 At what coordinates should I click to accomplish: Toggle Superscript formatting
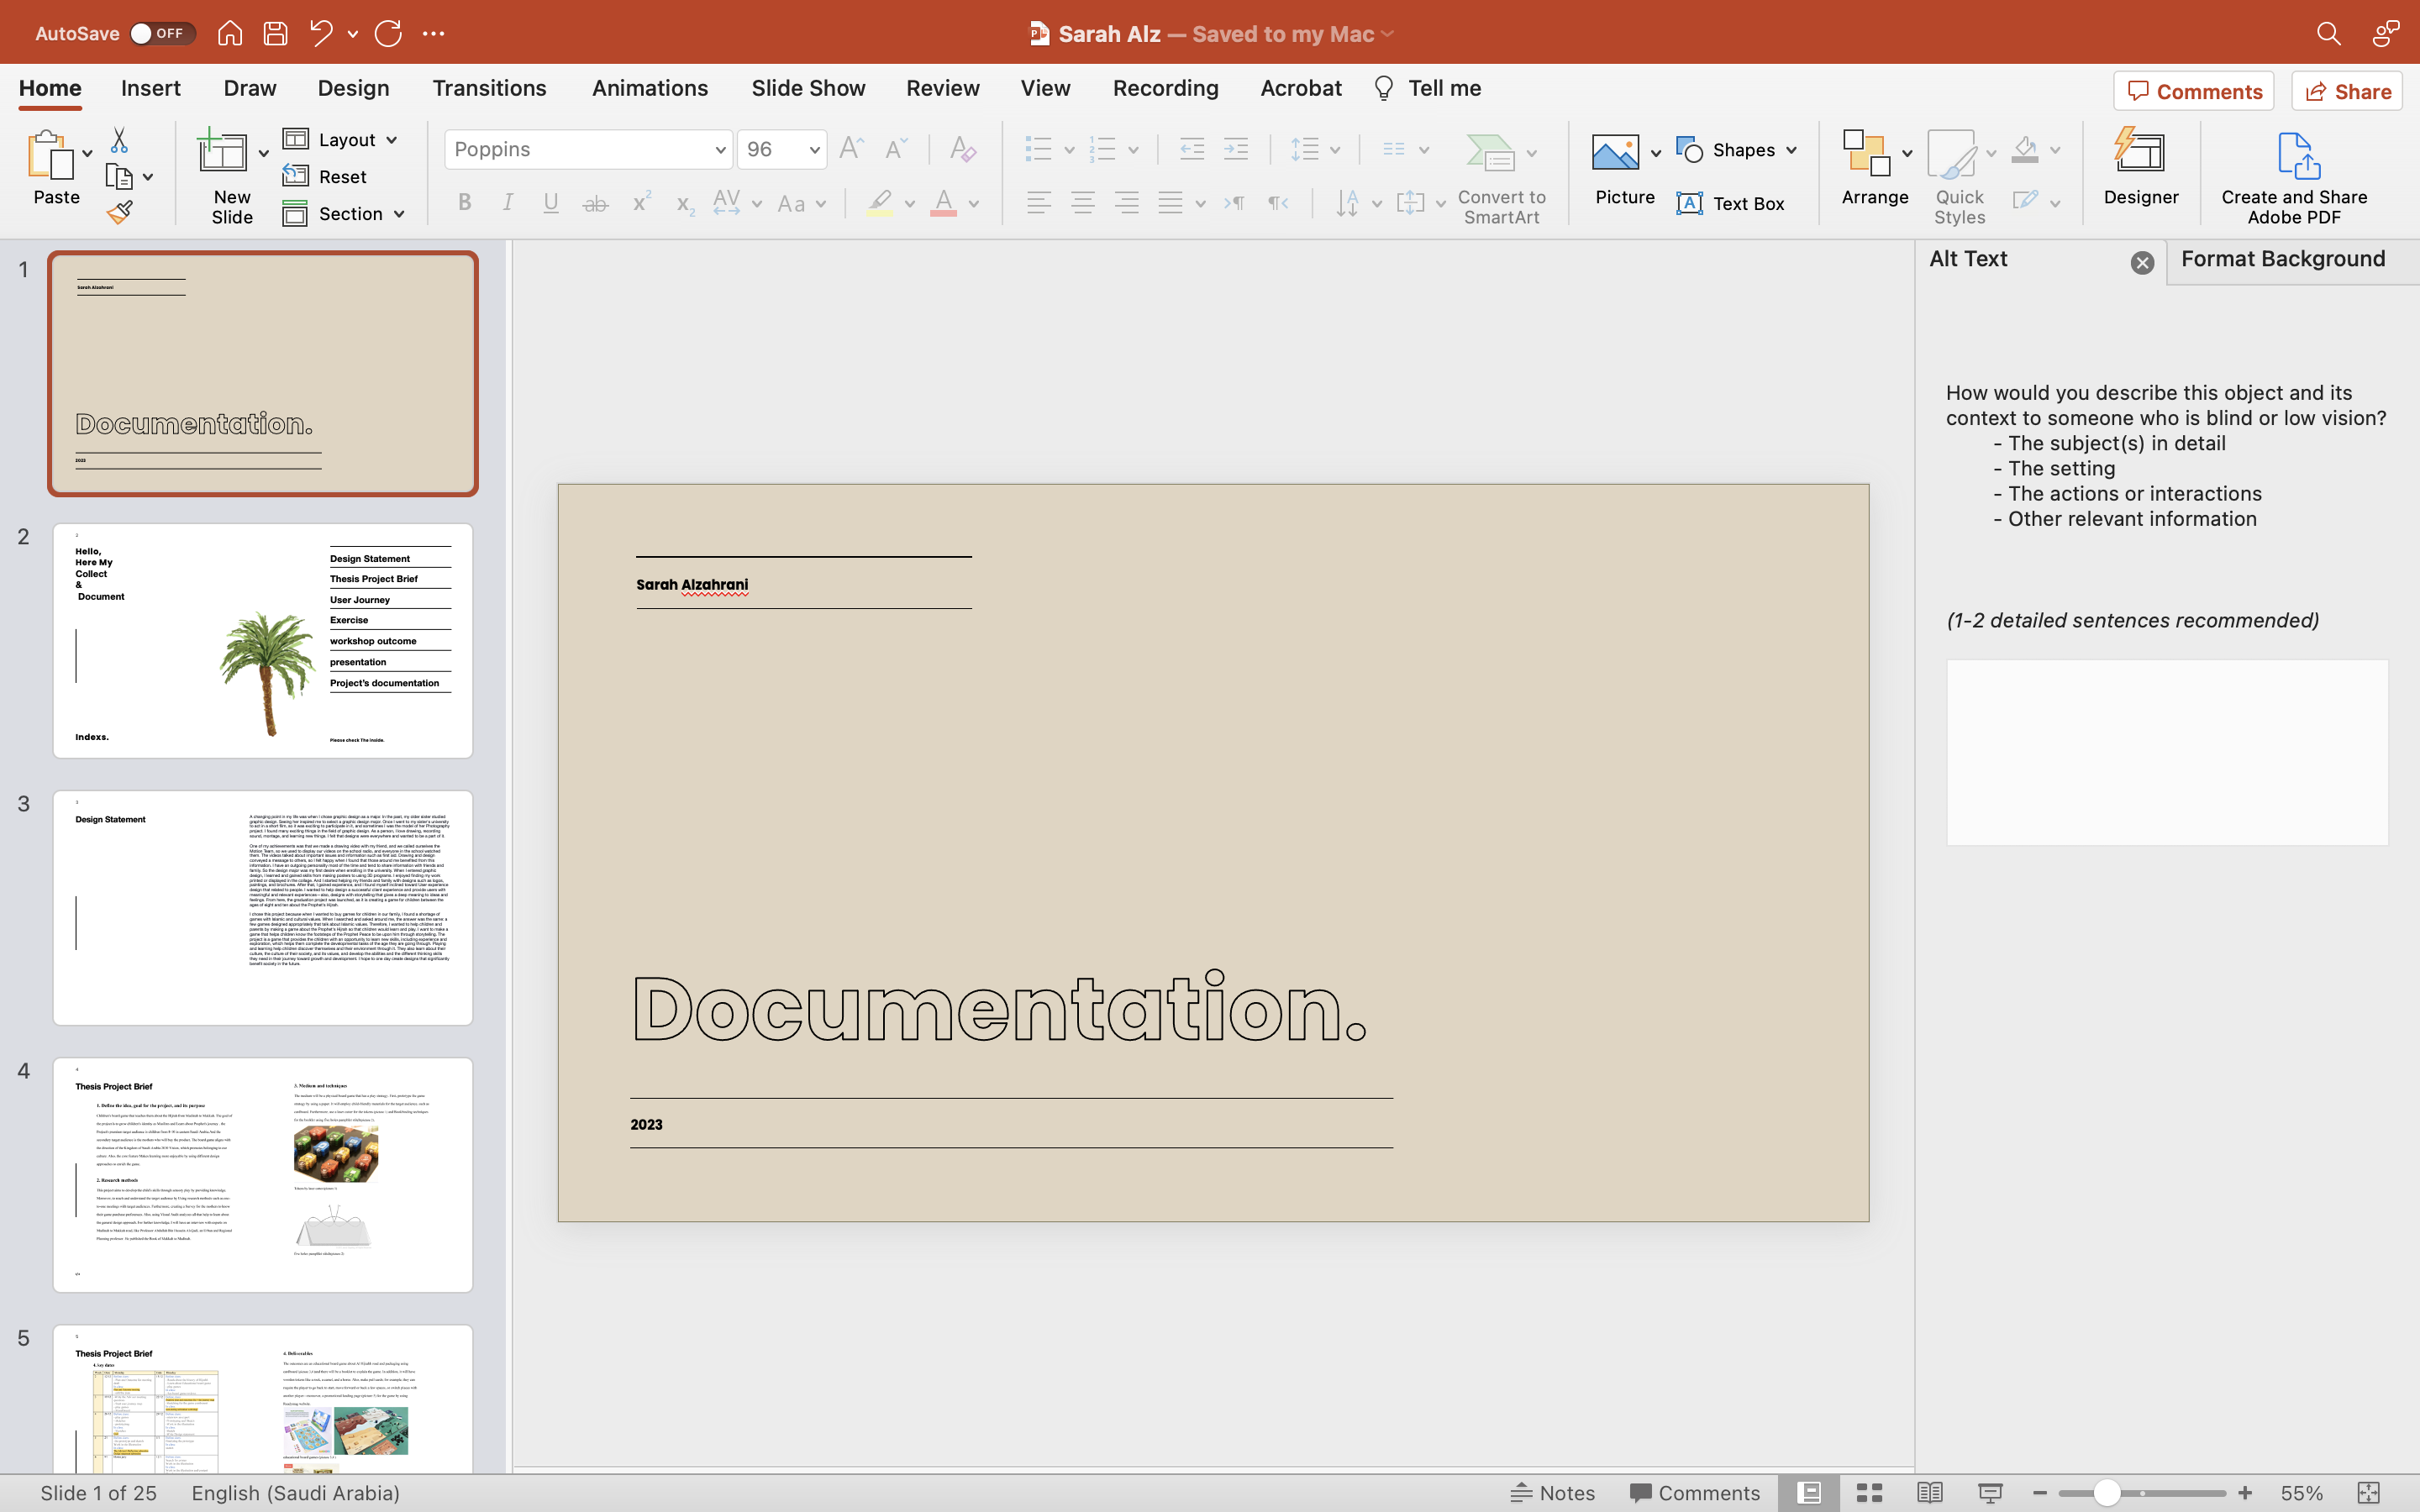pyautogui.click(x=641, y=203)
